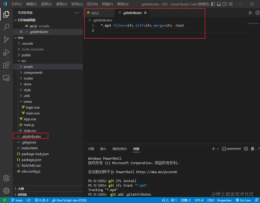
Task: Open the Extensions view
Action: pos(6,65)
